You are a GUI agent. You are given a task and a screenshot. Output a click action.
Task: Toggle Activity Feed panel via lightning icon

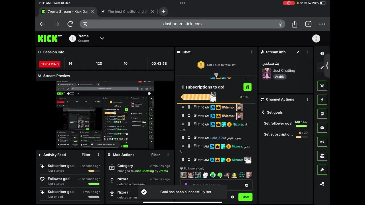(322, 100)
